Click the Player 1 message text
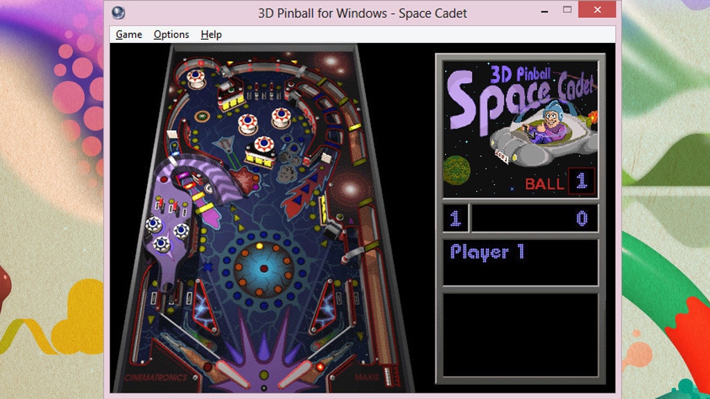710x399 pixels. (487, 252)
